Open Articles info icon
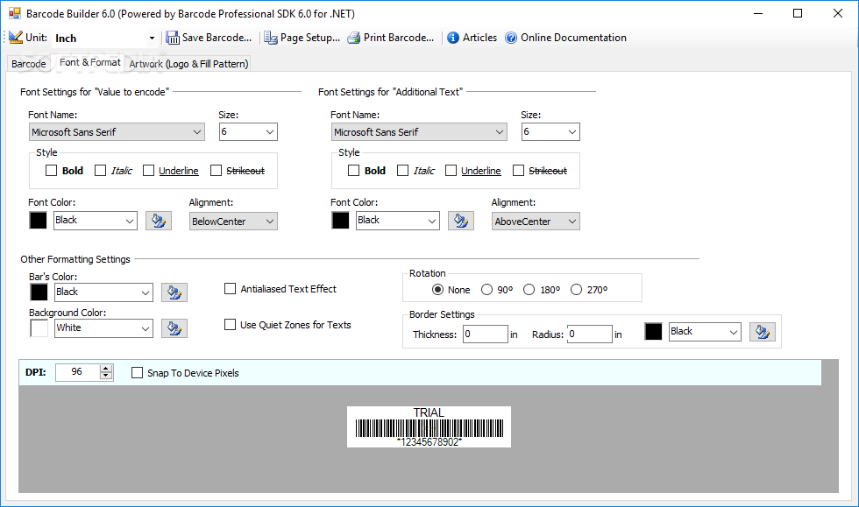 pyautogui.click(x=453, y=38)
